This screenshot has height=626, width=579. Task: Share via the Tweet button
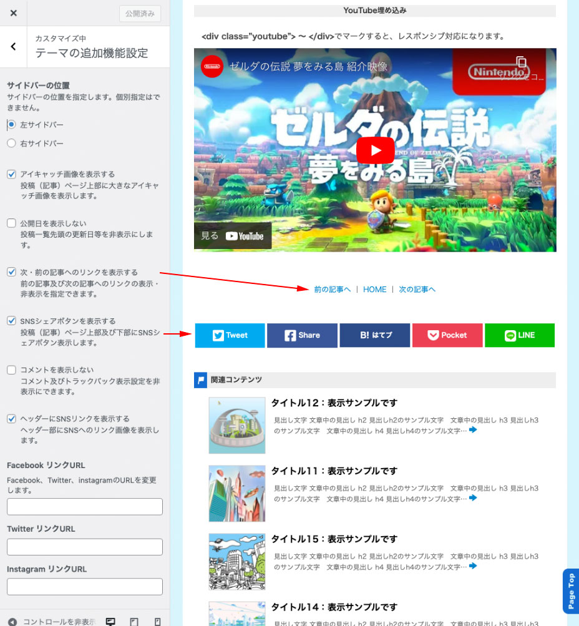point(230,335)
